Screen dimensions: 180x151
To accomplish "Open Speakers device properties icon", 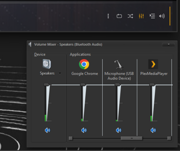I will (x=47, y=64).
